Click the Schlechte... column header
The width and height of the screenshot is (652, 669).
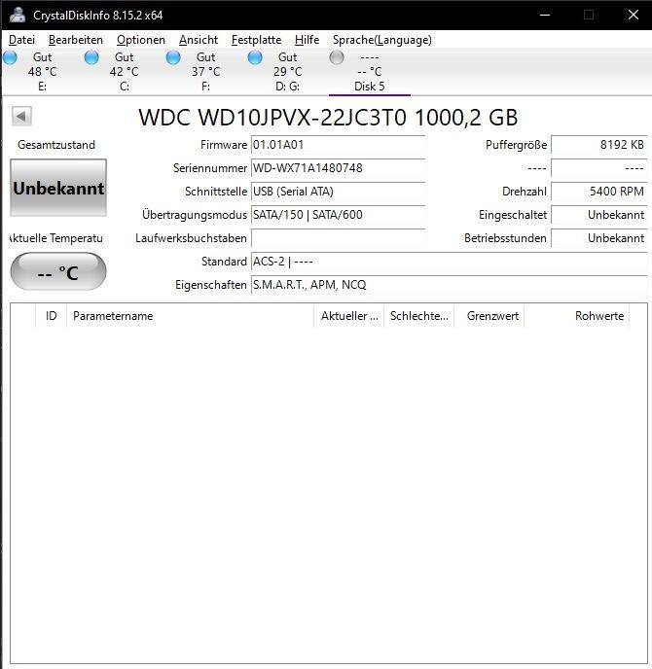[419, 316]
